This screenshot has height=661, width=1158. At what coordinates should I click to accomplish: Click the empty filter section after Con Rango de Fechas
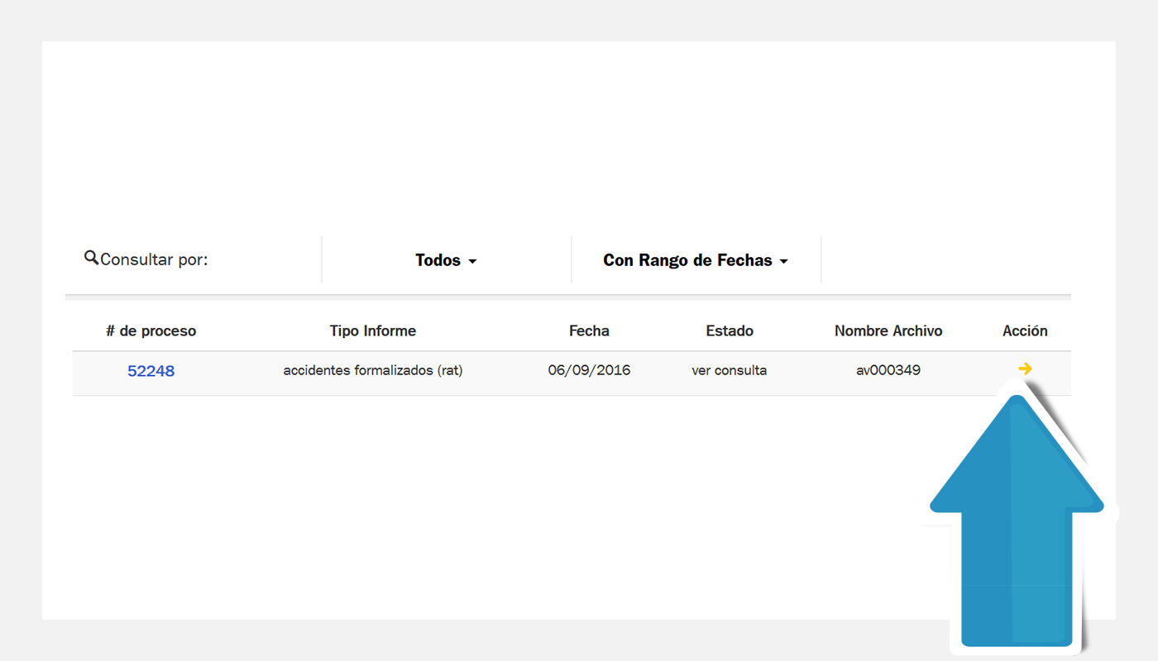click(946, 260)
